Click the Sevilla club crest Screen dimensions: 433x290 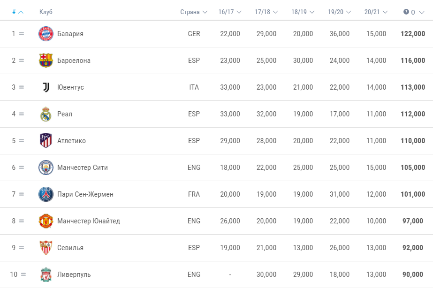46,248
